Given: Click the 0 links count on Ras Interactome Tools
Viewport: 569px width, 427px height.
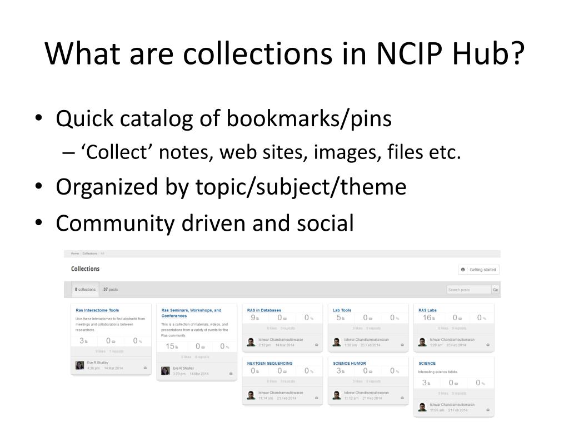Looking at the screenshot, I should click(138, 341).
